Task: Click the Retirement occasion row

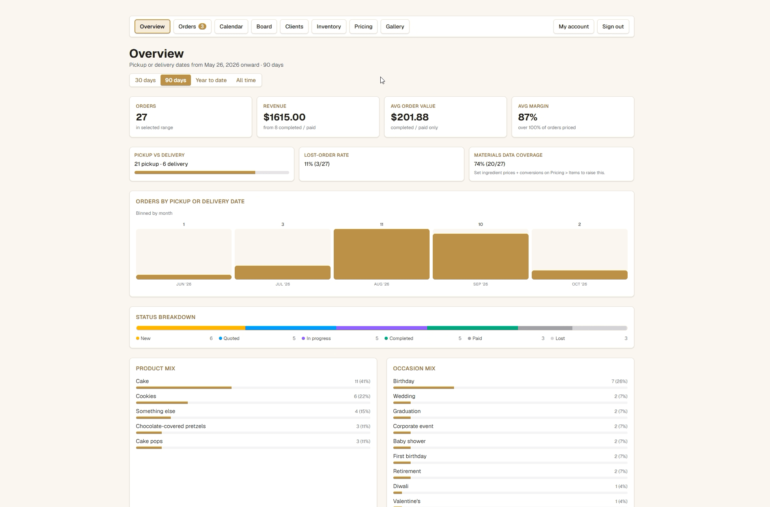Action: 510,473
